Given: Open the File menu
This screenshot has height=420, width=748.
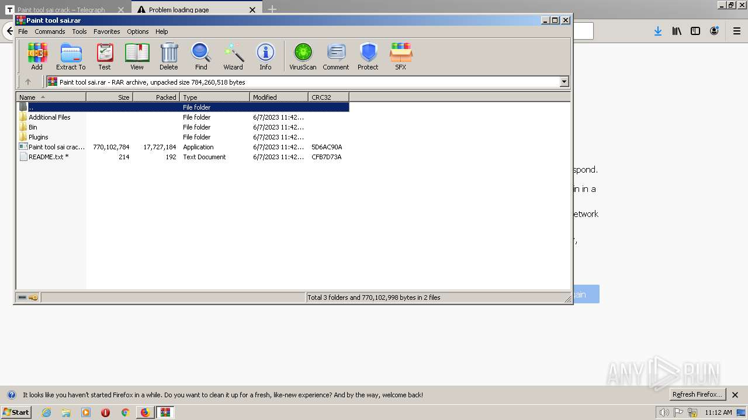Looking at the screenshot, I should tap(23, 32).
